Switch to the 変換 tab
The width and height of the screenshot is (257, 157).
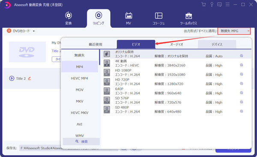pyautogui.click(x=69, y=18)
